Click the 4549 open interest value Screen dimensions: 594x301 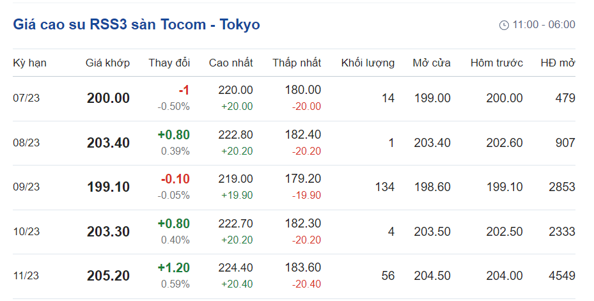562,276
